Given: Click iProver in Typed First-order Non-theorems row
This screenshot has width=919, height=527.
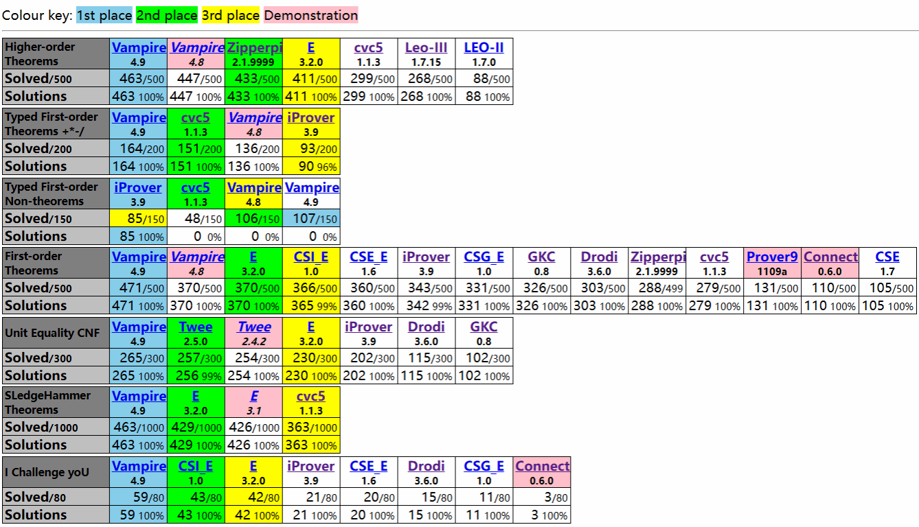Looking at the screenshot, I should (138, 187).
